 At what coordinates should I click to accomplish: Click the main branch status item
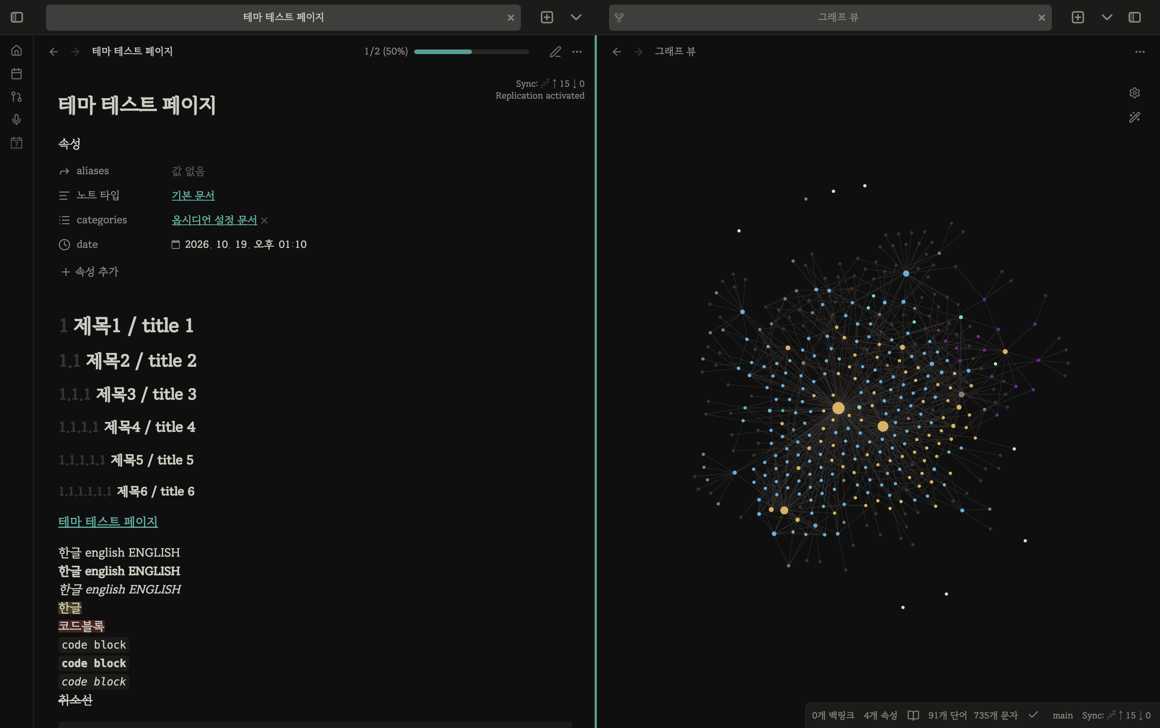pos(1062,715)
